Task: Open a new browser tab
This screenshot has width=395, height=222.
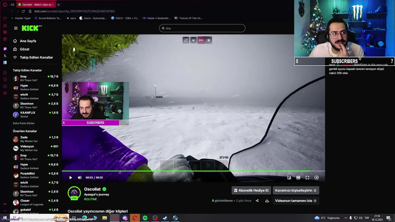Action: pos(58,5)
